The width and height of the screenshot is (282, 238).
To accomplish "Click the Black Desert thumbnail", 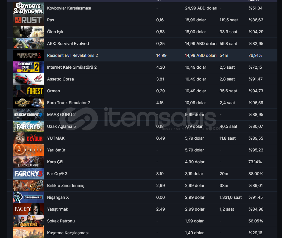I will pos(28,162).
